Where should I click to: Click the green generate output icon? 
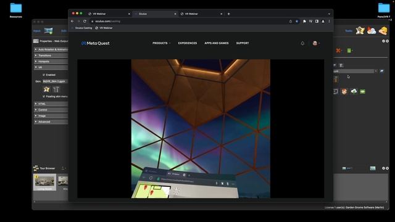(362, 92)
